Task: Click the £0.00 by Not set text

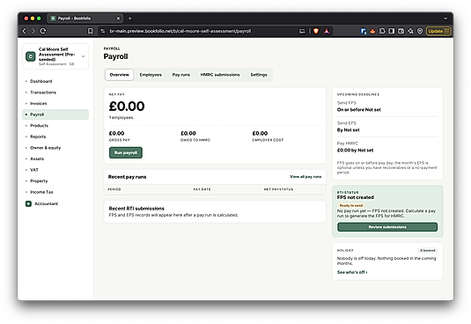Action: [x=355, y=151]
